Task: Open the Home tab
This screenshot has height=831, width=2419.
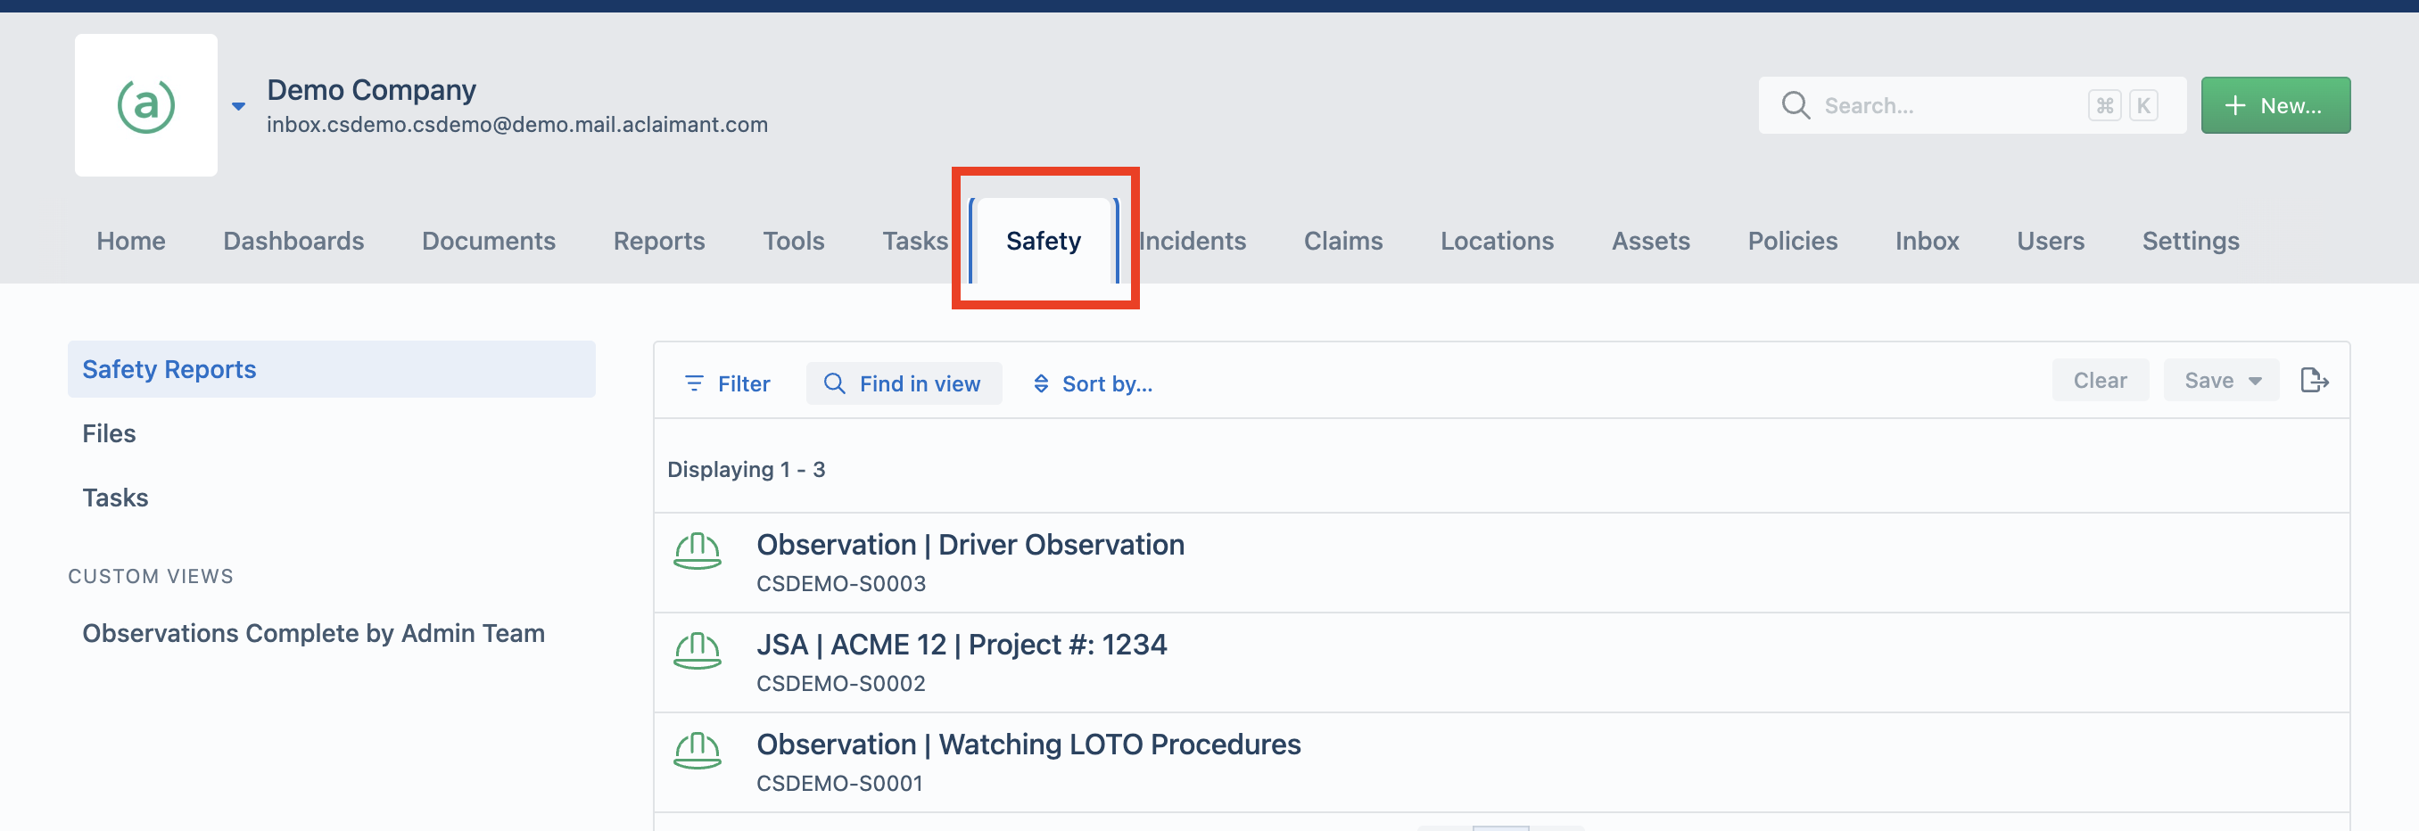Action: (x=130, y=242)
